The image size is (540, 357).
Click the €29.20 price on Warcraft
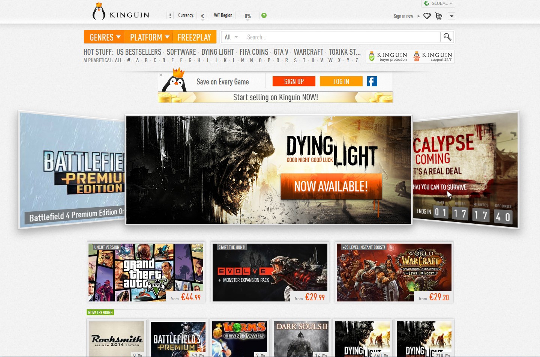click(x=439, y=297)
